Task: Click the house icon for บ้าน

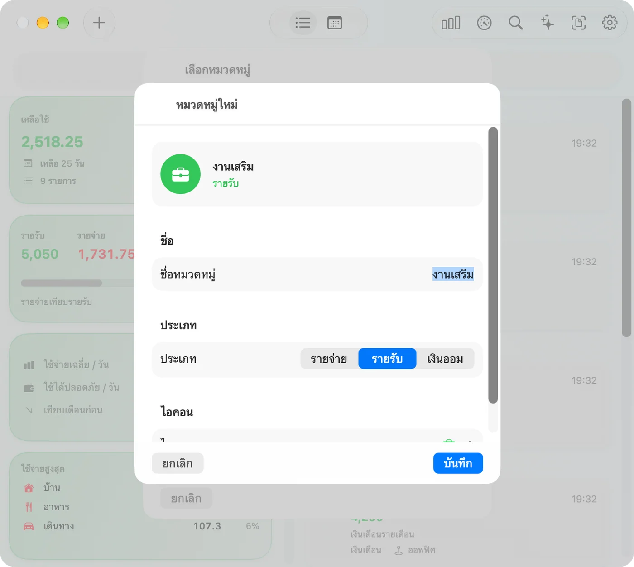Action: (29, 488)
